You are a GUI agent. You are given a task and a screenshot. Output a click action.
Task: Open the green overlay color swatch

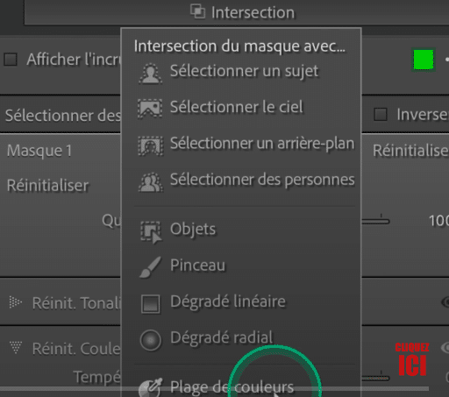424,60
